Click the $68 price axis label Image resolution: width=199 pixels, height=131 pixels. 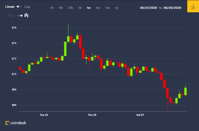[14, 90]
